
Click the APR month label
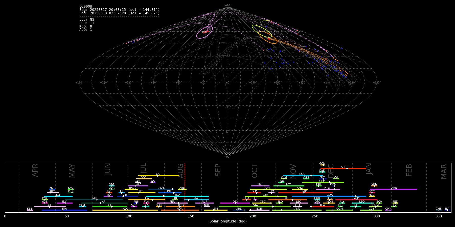(x=35, y=170)
